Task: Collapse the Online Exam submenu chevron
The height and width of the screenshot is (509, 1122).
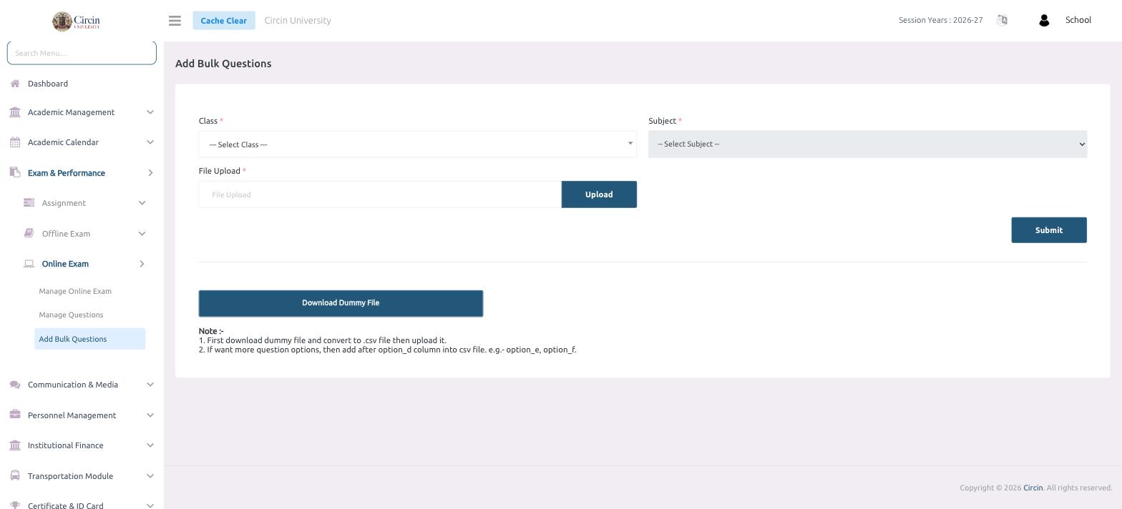Action: click(x=142, y=264)
